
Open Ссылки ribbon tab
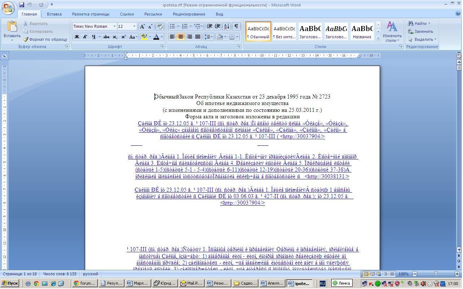(x=127, y=14)
